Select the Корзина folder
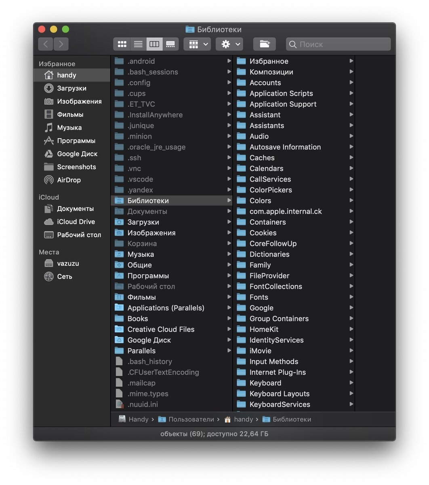Screen dimensions: 429x485 tap(172, 244)
